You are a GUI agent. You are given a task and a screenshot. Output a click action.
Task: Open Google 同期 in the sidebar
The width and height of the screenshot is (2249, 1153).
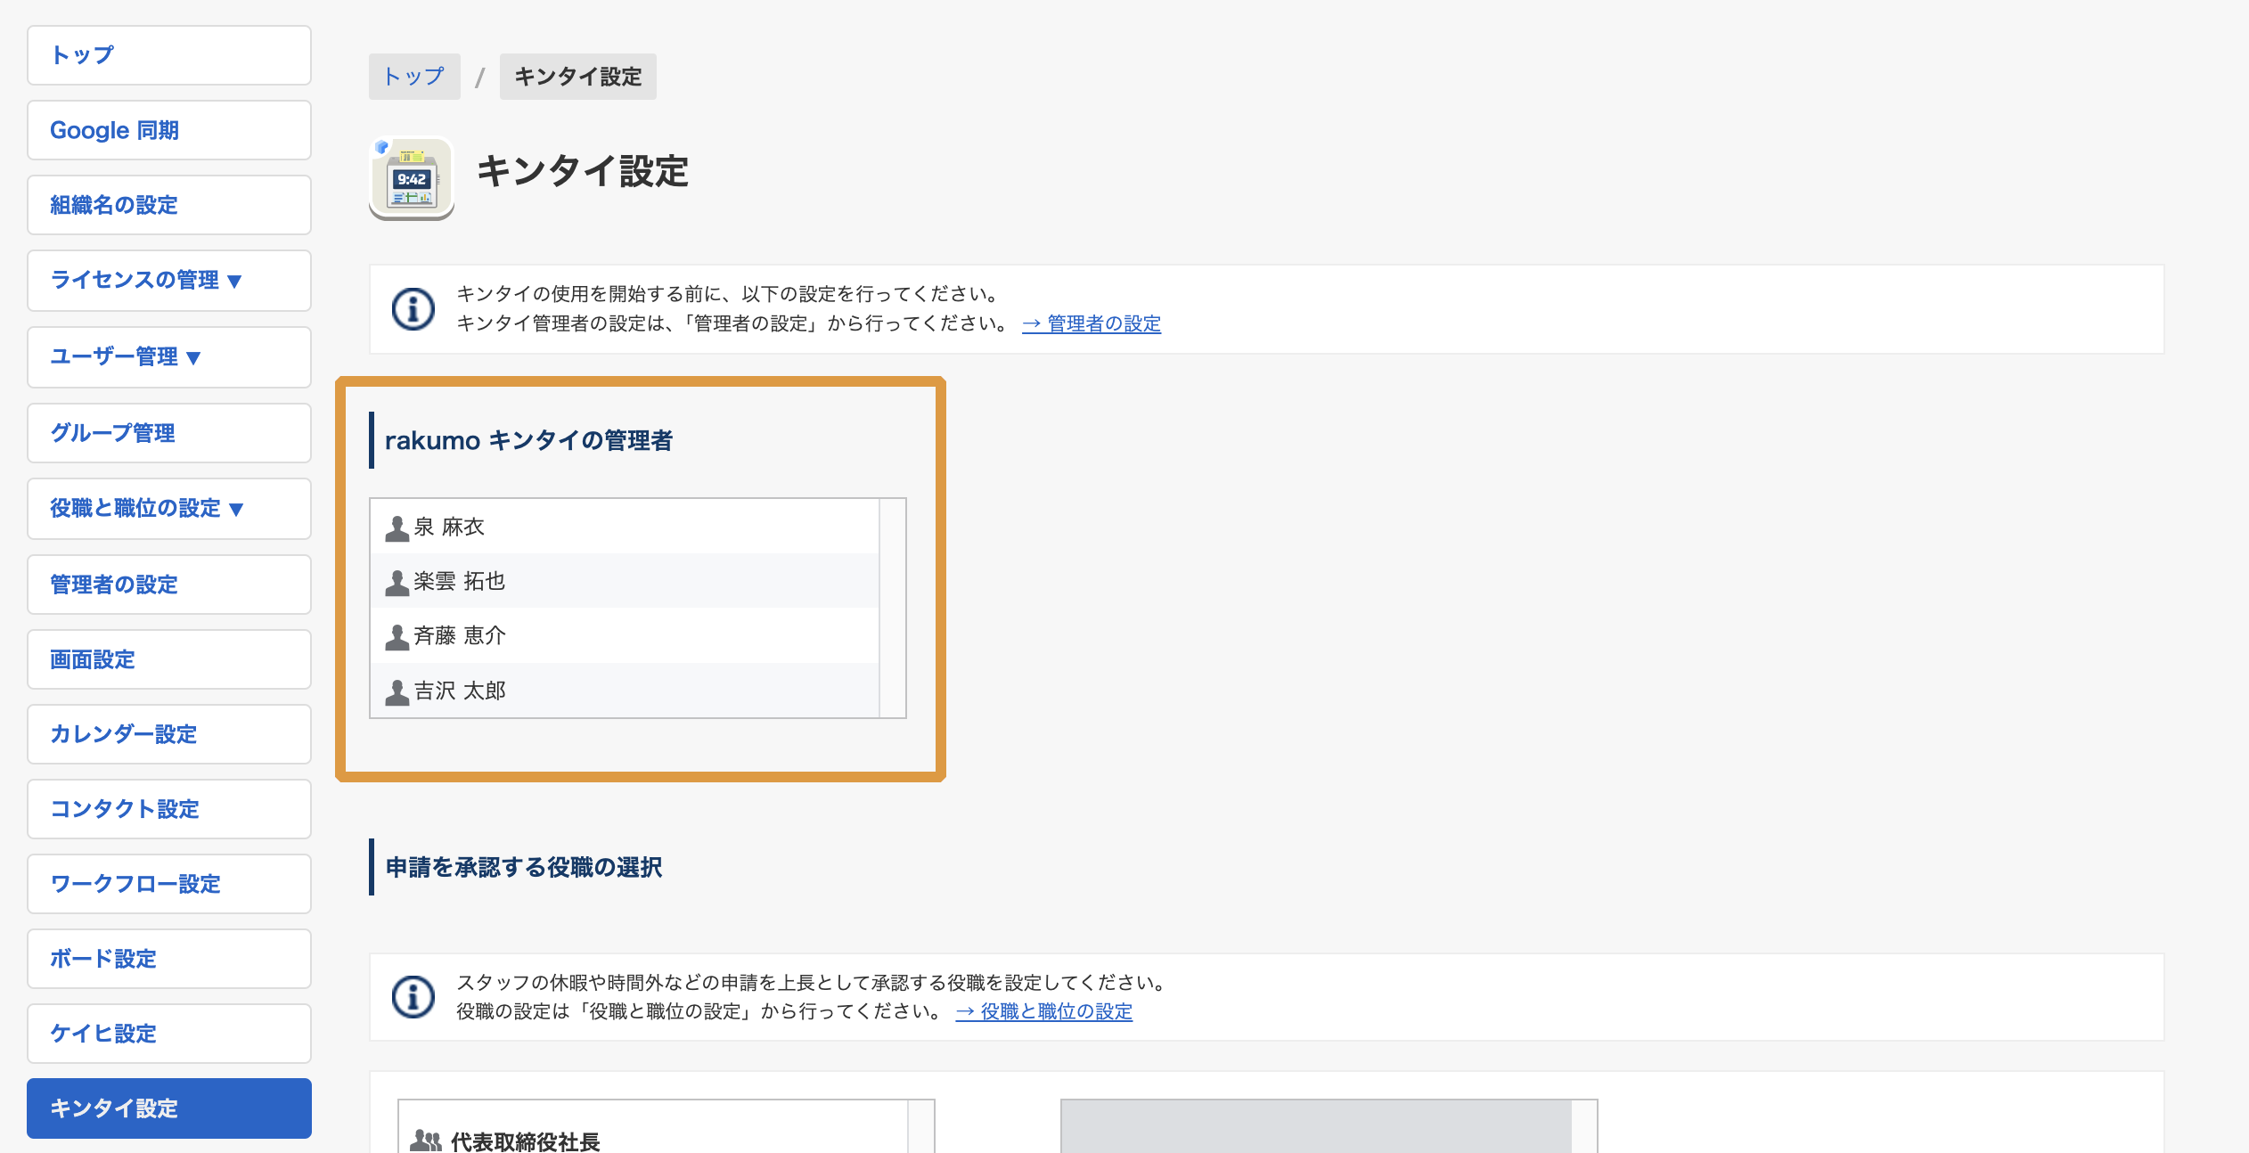pos(169,130)
